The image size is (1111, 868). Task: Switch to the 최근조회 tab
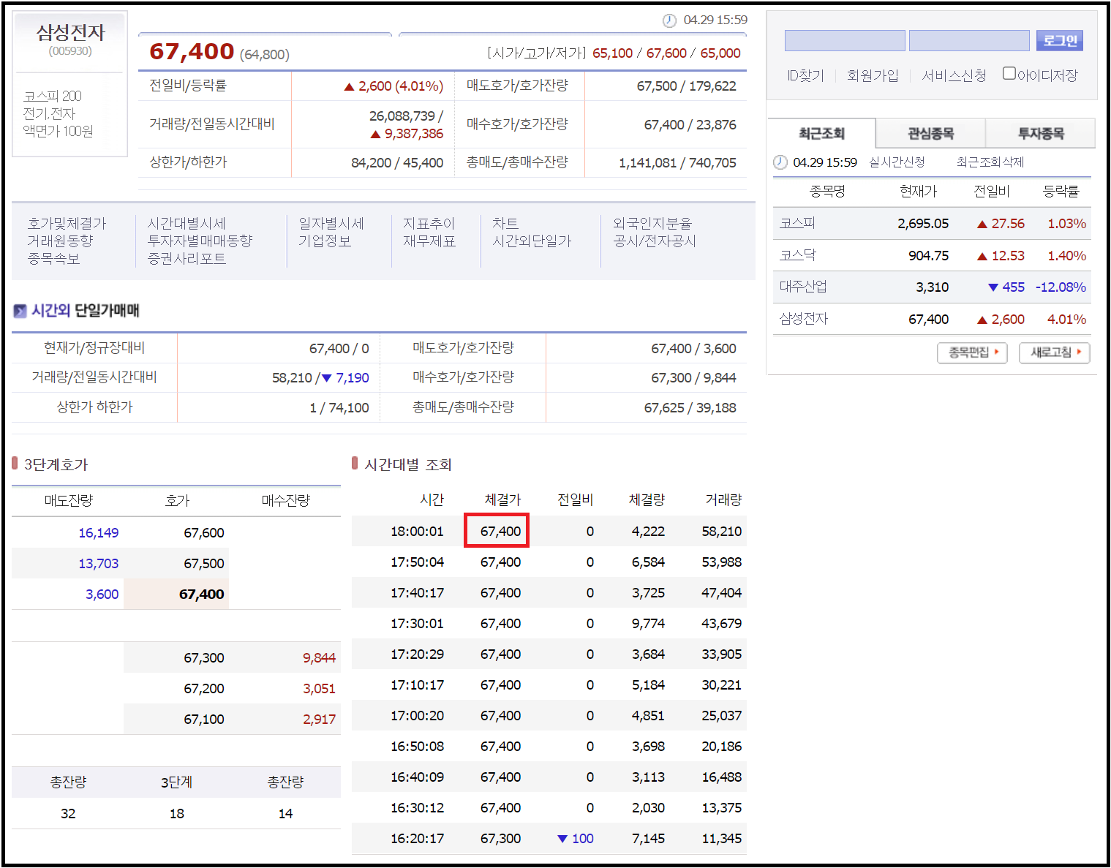[x=821, y=133]
